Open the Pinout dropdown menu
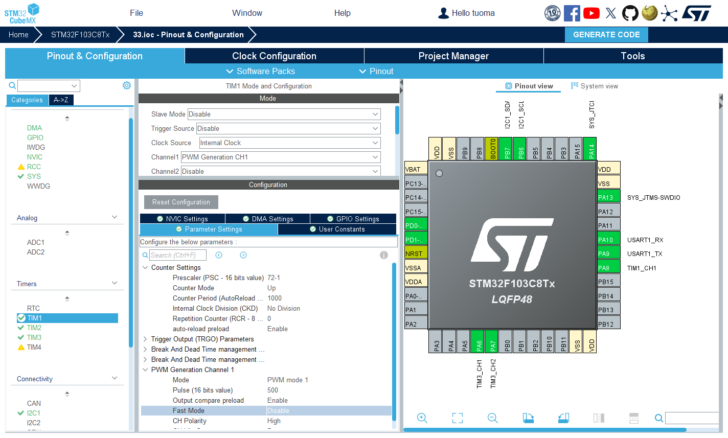 click(376, 71)
